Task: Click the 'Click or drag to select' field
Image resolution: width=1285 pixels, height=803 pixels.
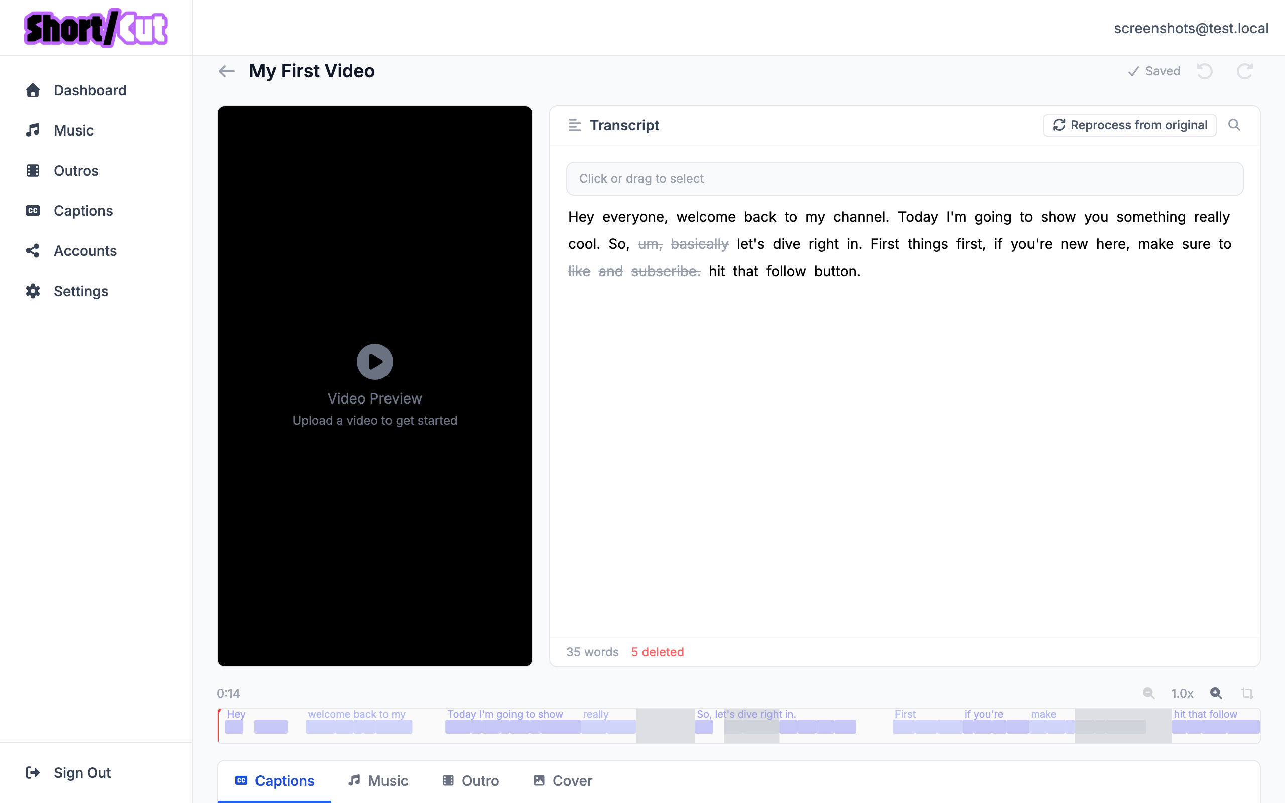Action: (904, 178)
